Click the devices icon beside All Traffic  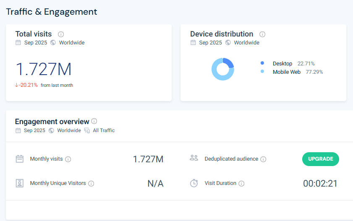tap(87, 130)
